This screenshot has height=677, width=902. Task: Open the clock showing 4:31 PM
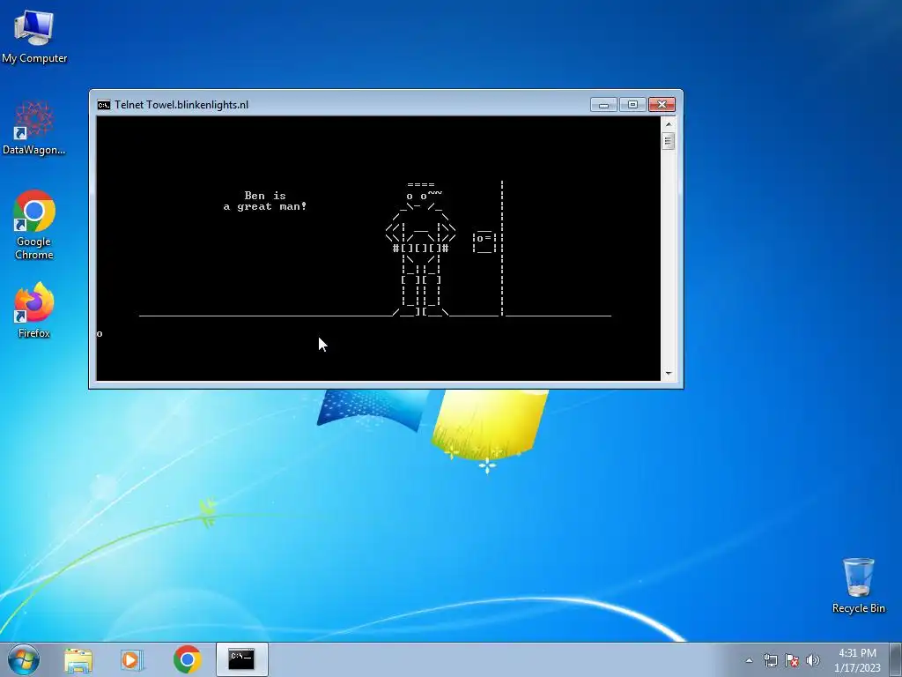[857, 660]
